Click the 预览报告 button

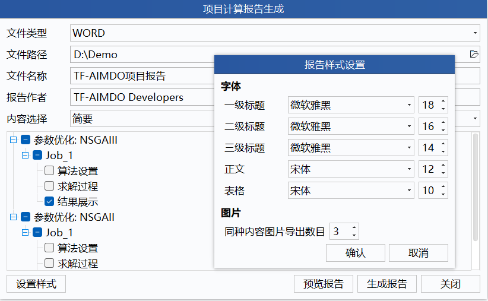pos(323,284)
